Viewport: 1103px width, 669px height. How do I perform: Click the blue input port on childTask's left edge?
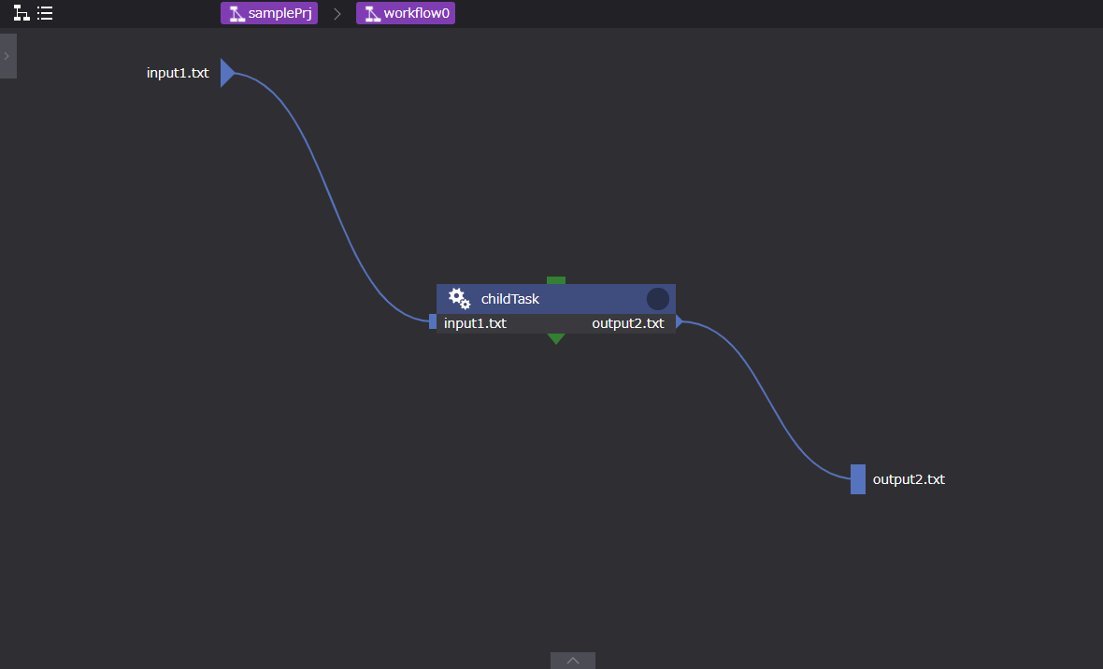pos(433,322)
